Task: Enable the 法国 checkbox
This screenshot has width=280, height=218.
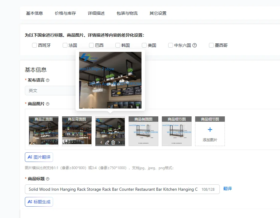Action: (x=65, y=45)
